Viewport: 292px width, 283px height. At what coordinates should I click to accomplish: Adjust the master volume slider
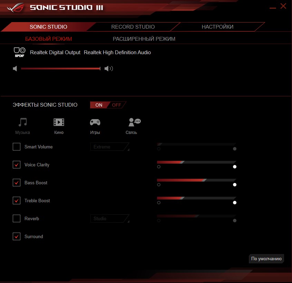[61, 69]
